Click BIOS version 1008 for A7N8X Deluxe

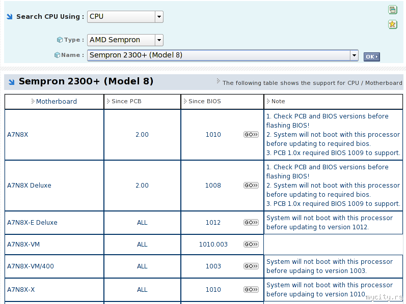coord(213,186)
